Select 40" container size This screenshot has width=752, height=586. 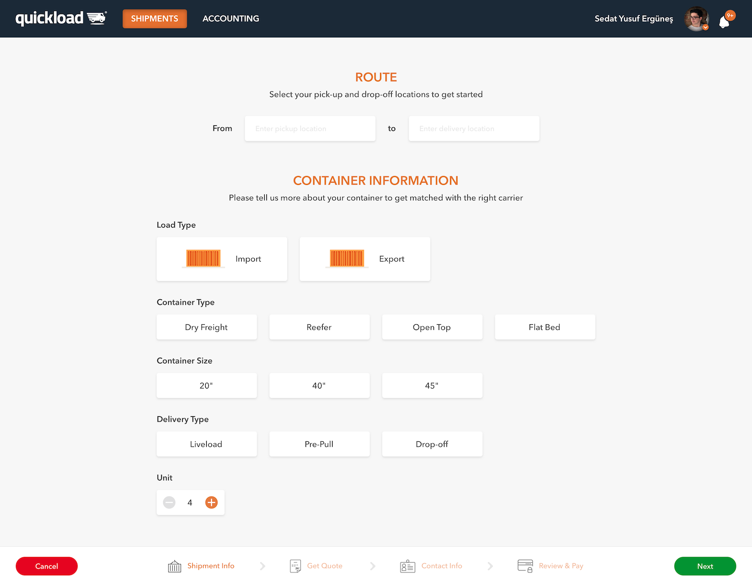pos(320,385)
